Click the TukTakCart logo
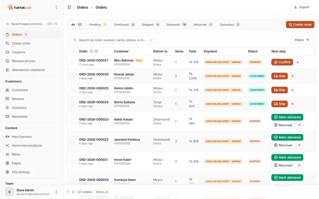The height and width of the screenshot is (199, 319). (x=19, y=8)
